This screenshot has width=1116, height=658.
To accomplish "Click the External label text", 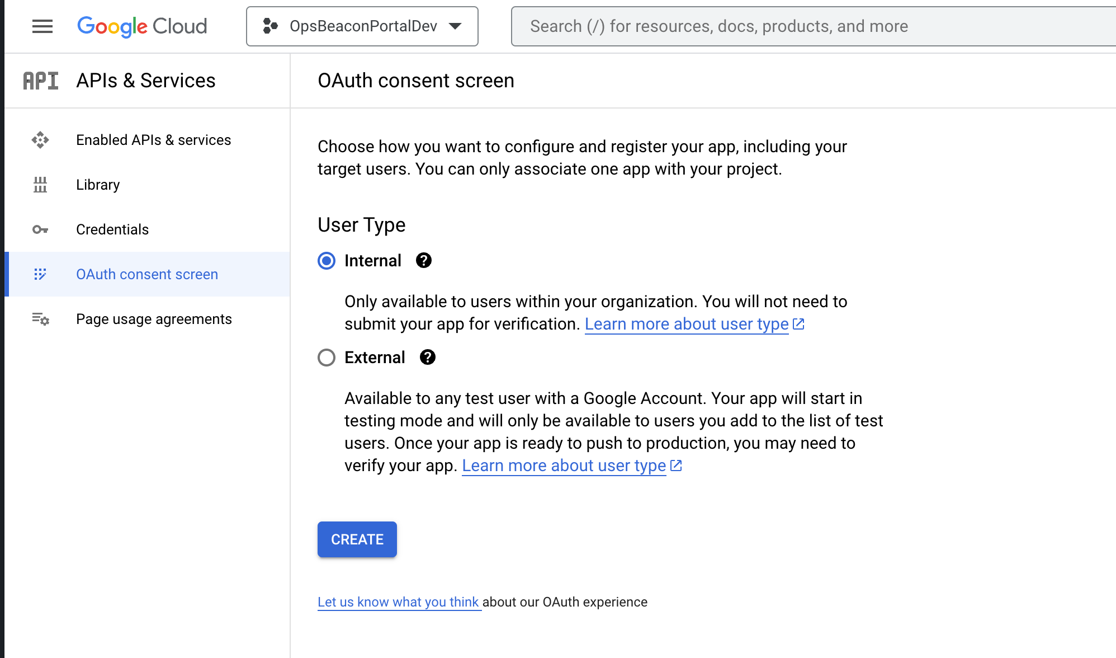I will [375, 358].
